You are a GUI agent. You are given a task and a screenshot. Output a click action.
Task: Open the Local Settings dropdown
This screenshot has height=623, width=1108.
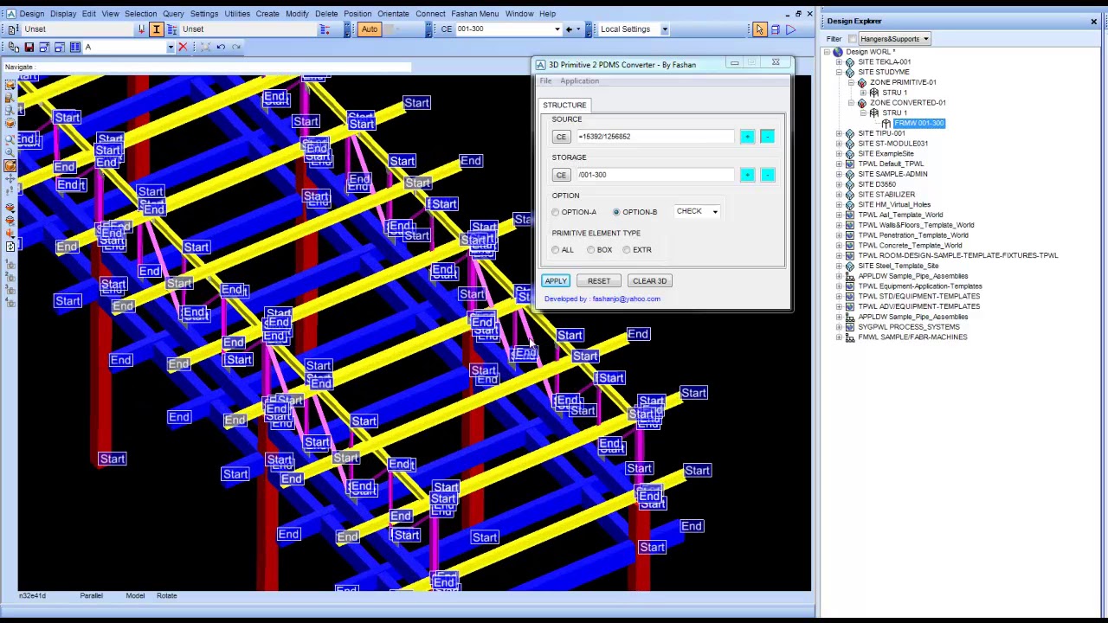click(x=664, y=29)
